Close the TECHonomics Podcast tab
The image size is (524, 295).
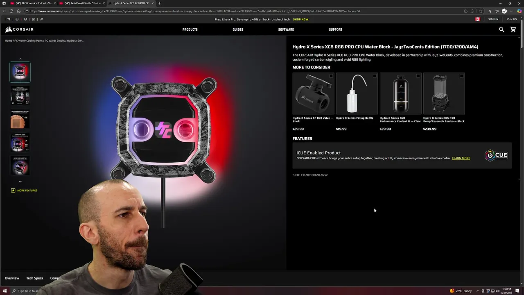tap(55, 3)
